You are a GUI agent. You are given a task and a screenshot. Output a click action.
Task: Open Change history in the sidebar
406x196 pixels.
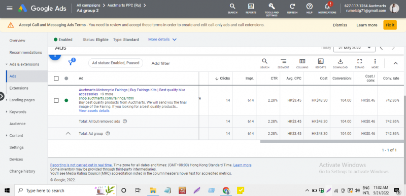[22, 171]
